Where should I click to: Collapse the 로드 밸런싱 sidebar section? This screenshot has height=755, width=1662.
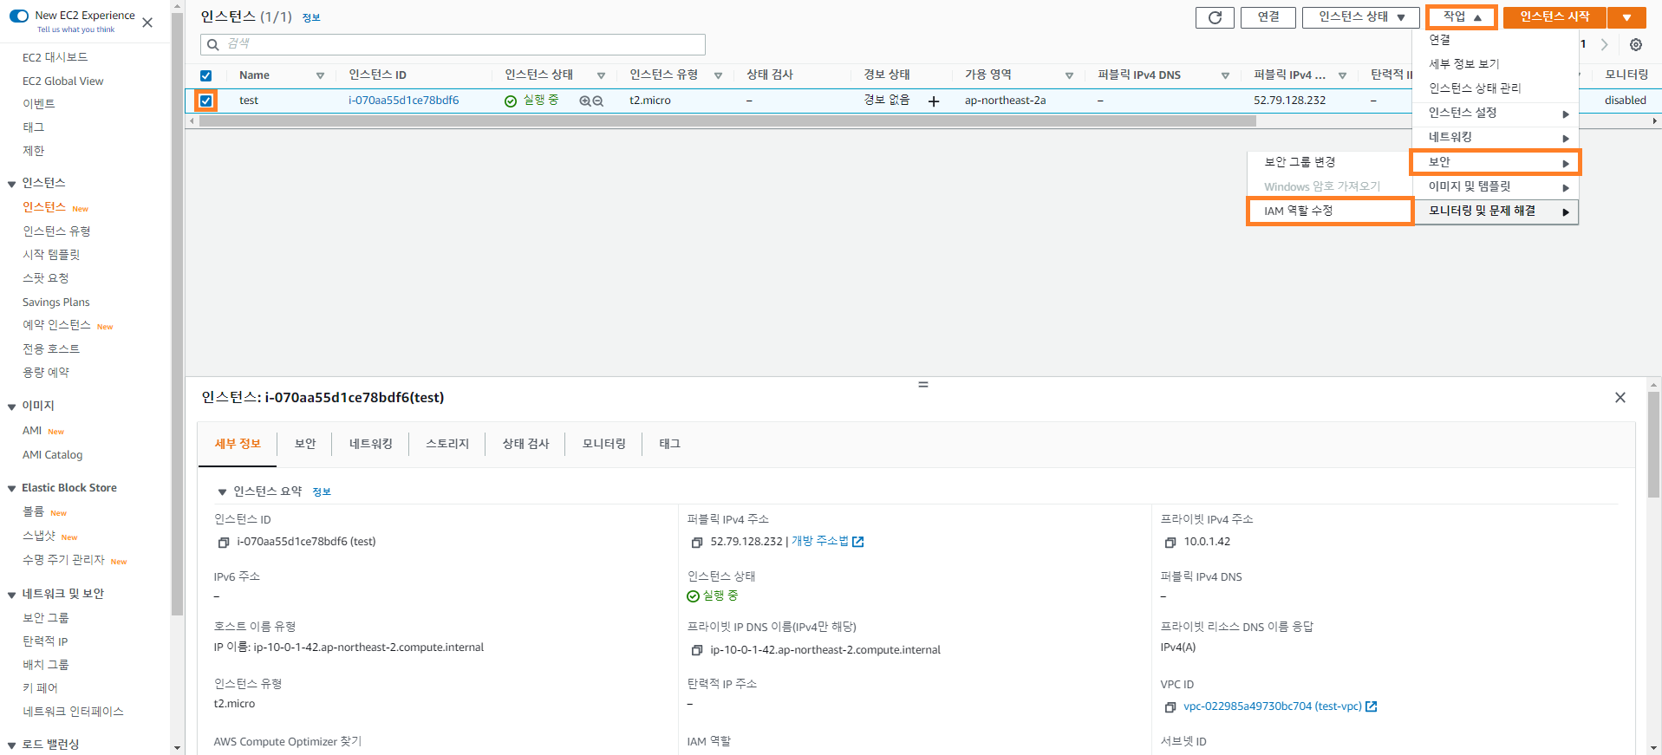point(12,745)
